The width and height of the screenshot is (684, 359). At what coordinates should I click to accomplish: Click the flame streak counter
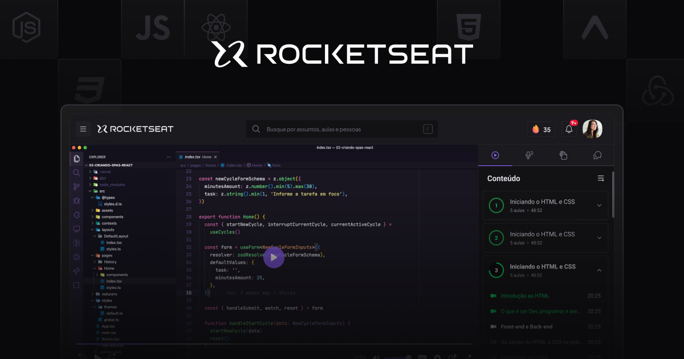(x=540, y=129)
